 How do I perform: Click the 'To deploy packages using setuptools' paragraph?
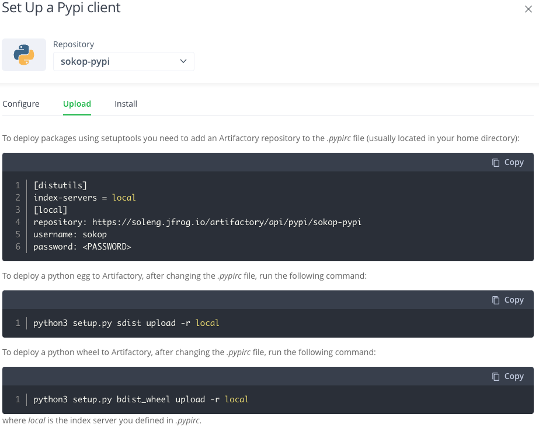[x=261, y=138]
